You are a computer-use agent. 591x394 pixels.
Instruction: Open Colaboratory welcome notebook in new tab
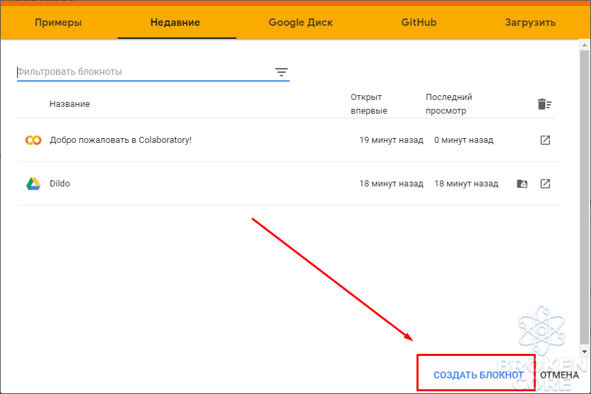coord(545,140)
